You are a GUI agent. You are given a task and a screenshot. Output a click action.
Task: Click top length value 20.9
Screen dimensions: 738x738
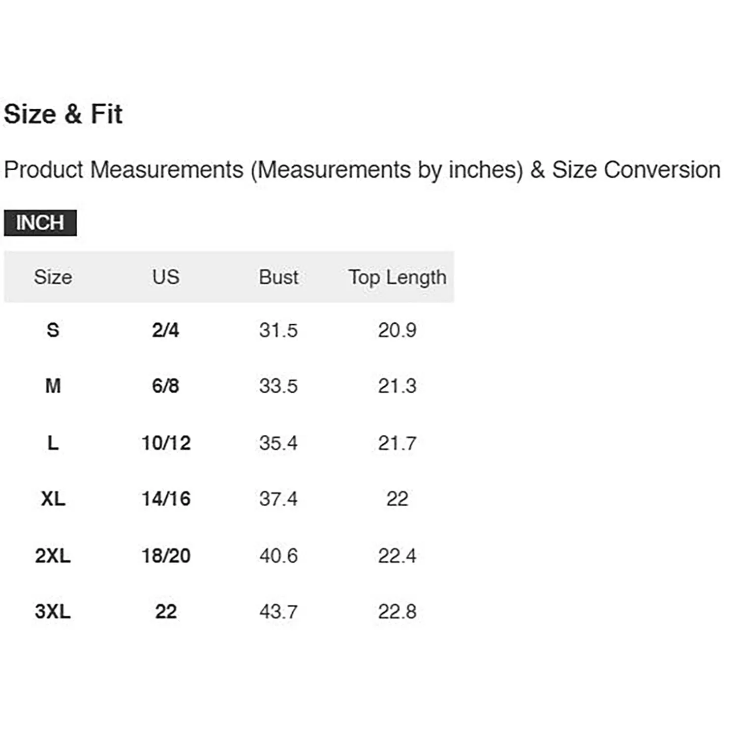pos(397,330)
